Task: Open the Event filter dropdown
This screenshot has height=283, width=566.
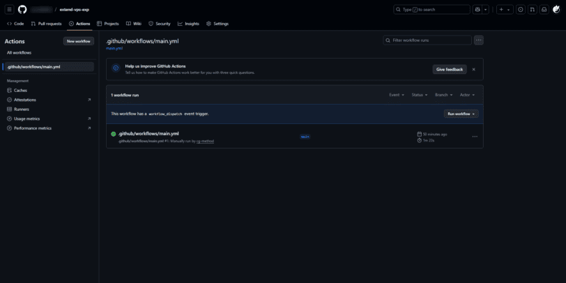Action: [x=397, y=95]
